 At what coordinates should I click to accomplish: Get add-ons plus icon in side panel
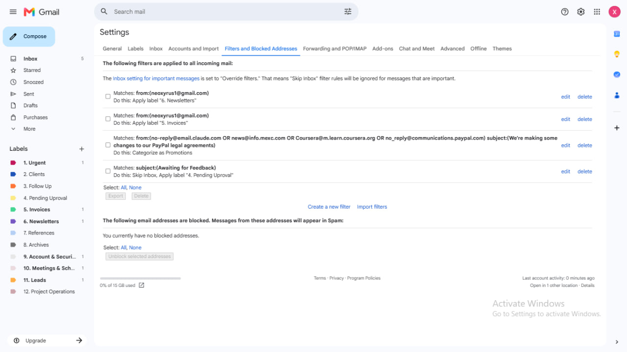point(617,128)
